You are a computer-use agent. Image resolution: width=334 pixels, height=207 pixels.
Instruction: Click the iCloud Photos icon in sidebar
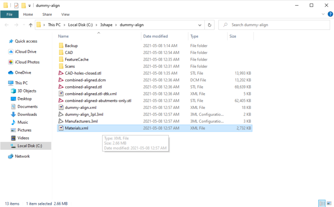[x=11, y=62]
